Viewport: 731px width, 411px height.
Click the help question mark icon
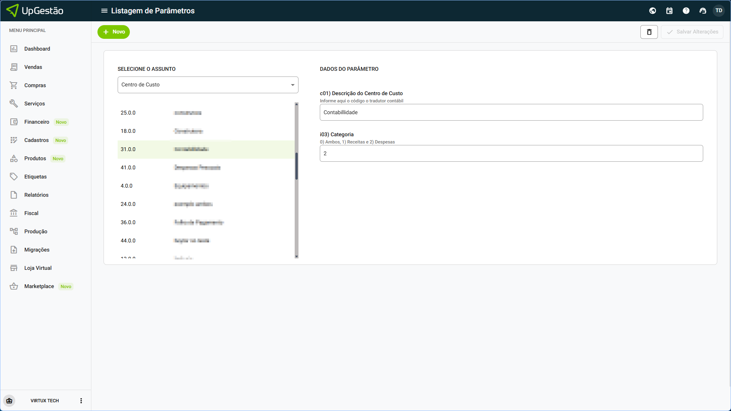pyautogui.click(x=686, y=11)
